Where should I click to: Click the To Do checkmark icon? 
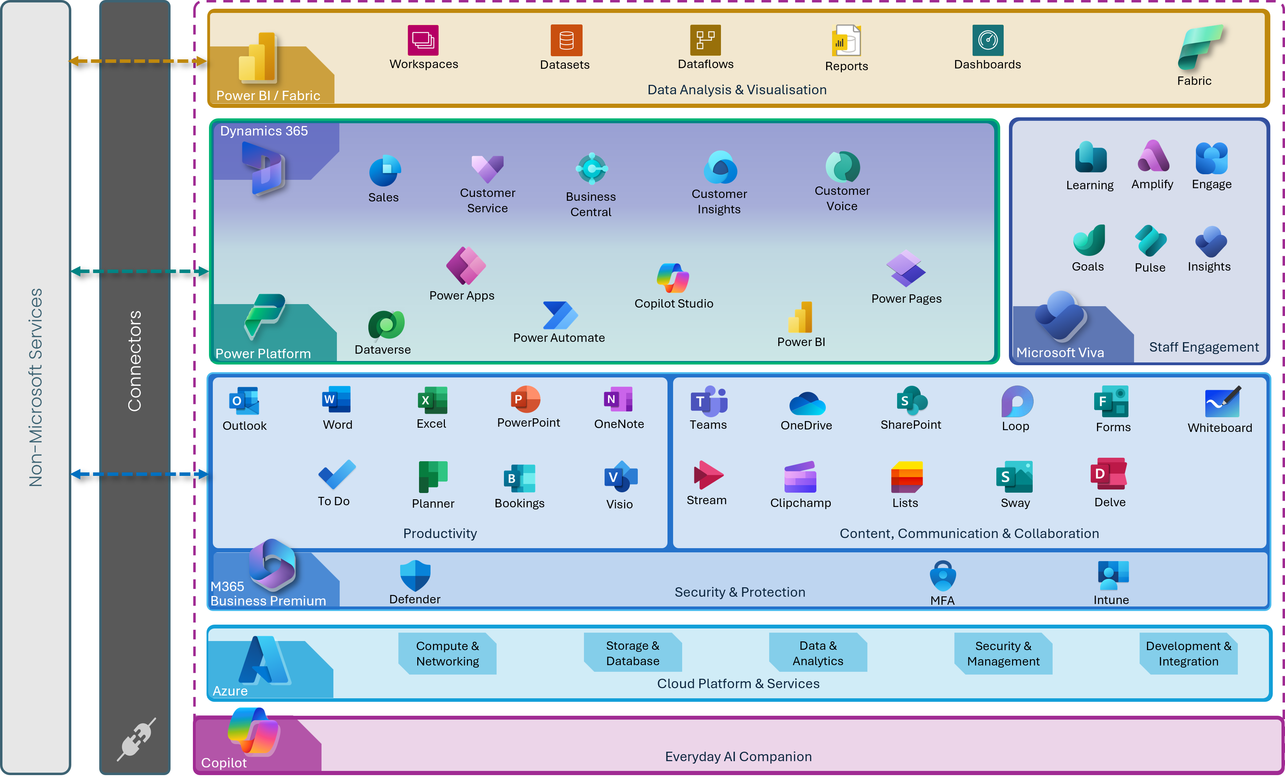pyautogui.click(x=337, y=474)
